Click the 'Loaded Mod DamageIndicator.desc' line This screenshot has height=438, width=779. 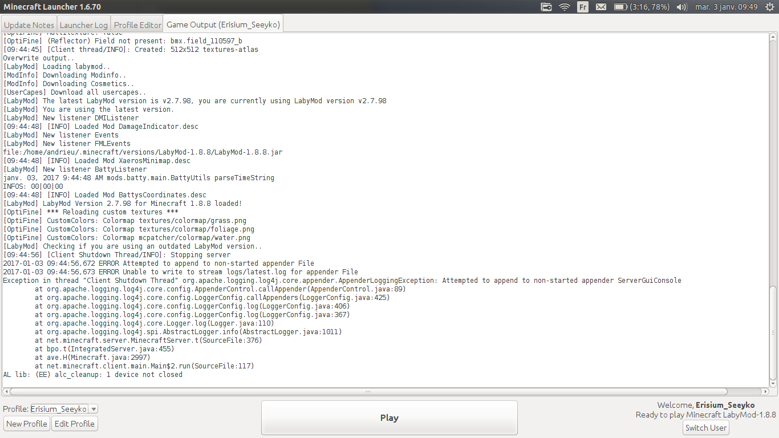[x=101, y=127]
